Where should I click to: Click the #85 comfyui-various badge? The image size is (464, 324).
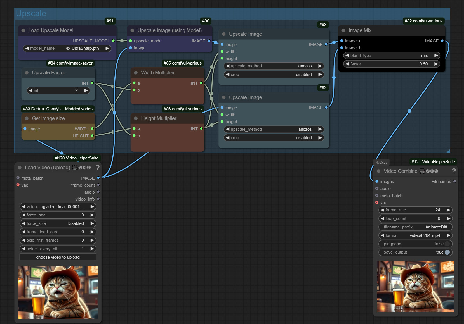pyautogui.click(x=182, y=63)
